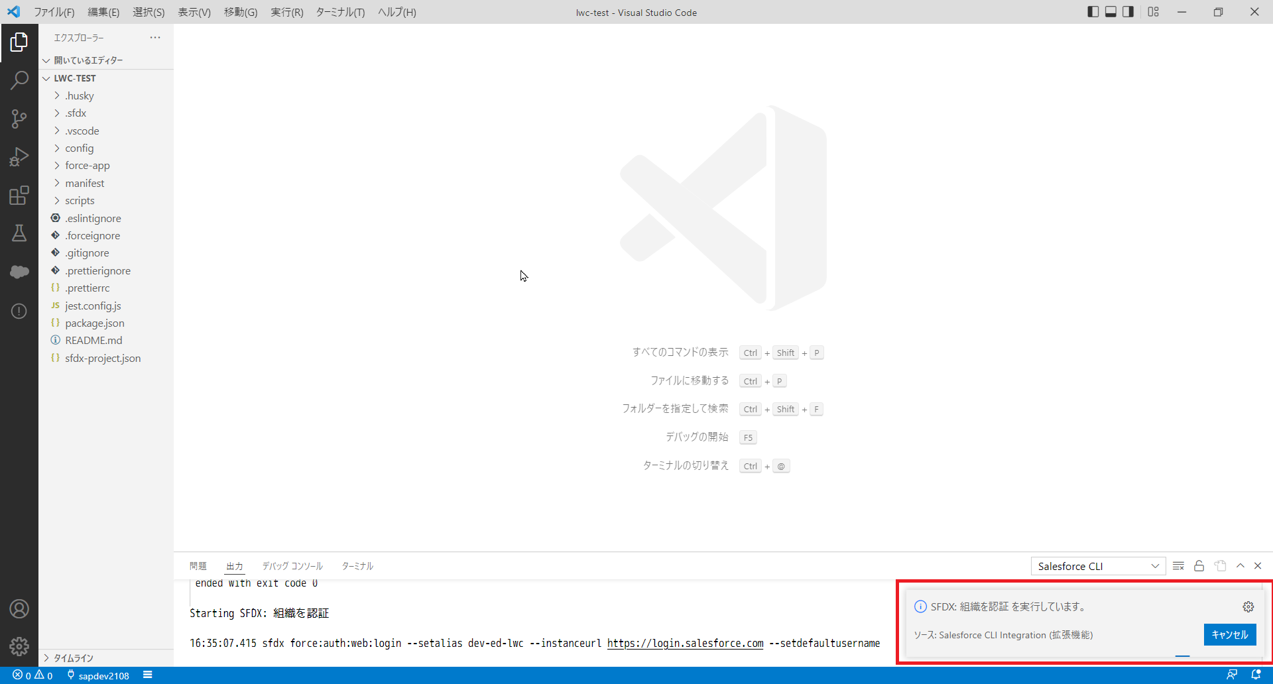Open the ヘルプ(H) menu
Image resolution: width=1273 pixels, height=684 pixels.
[x=396, y=12]
